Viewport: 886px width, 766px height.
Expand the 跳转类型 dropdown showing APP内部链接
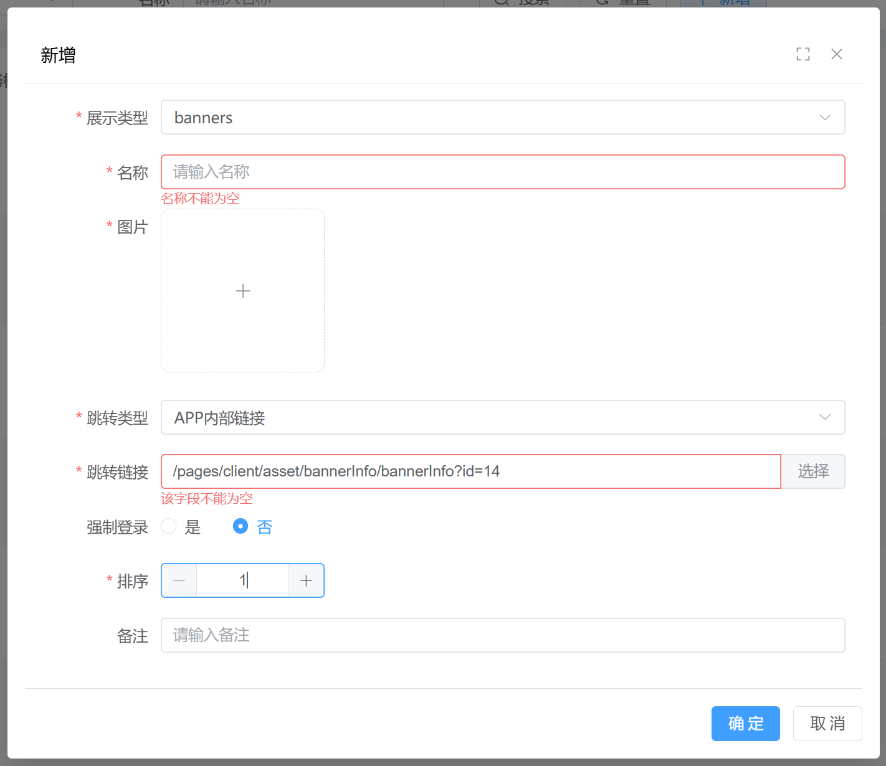486,417
